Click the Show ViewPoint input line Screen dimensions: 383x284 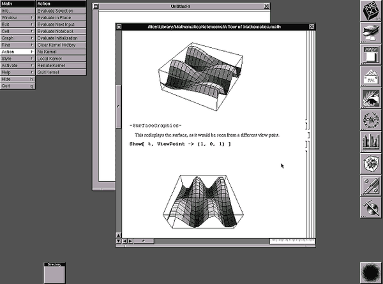[180, 144]
